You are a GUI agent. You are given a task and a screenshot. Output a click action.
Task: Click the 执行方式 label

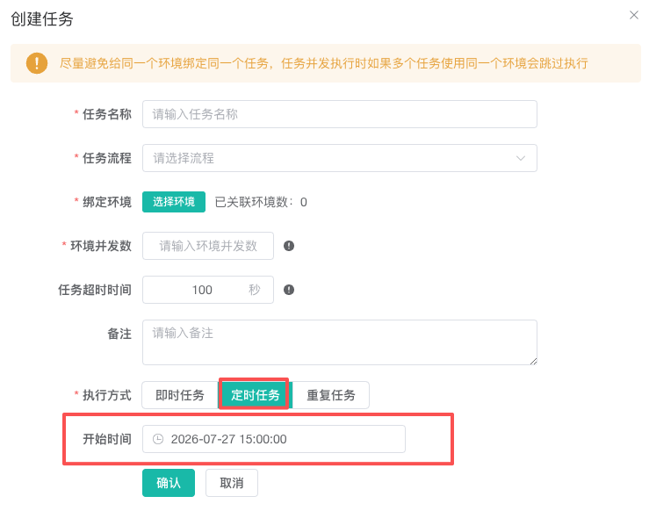pyautogui.click(x=107, y=395)
